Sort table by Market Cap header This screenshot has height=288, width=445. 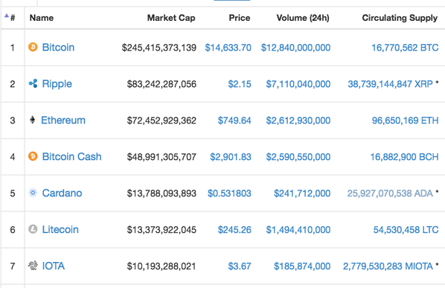171,18
